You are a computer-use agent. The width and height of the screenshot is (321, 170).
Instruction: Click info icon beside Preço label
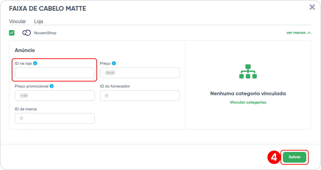tap(114, 63)
